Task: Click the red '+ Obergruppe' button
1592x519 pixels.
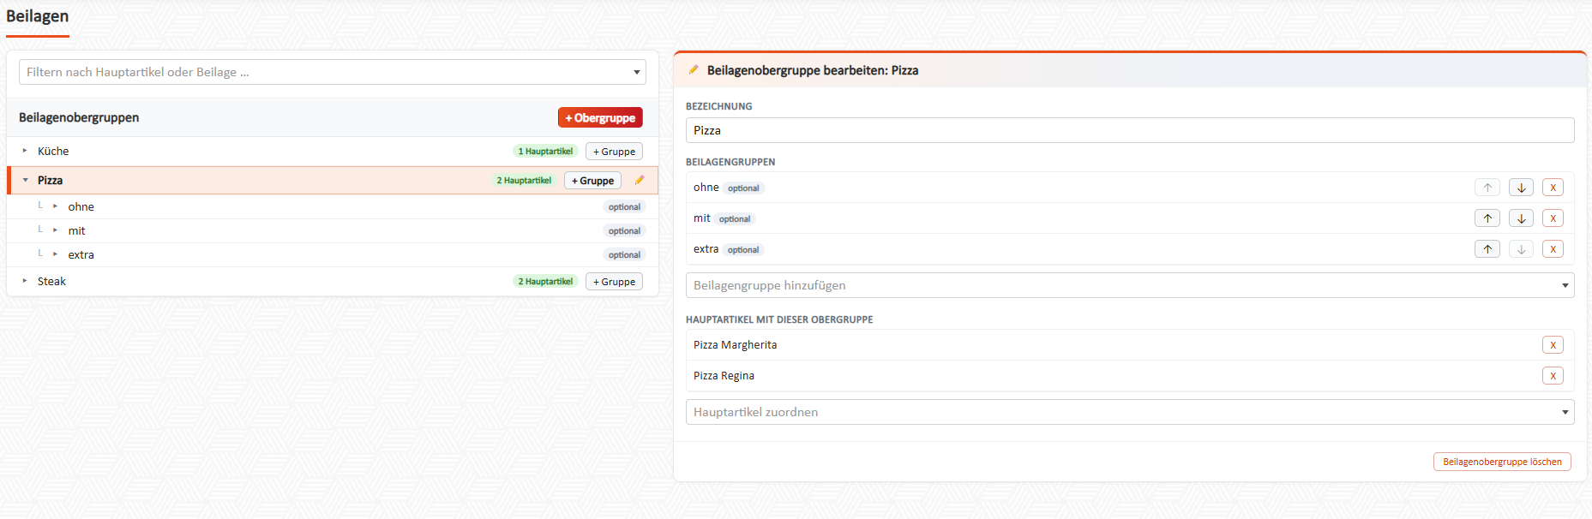Action: point(600,117)
